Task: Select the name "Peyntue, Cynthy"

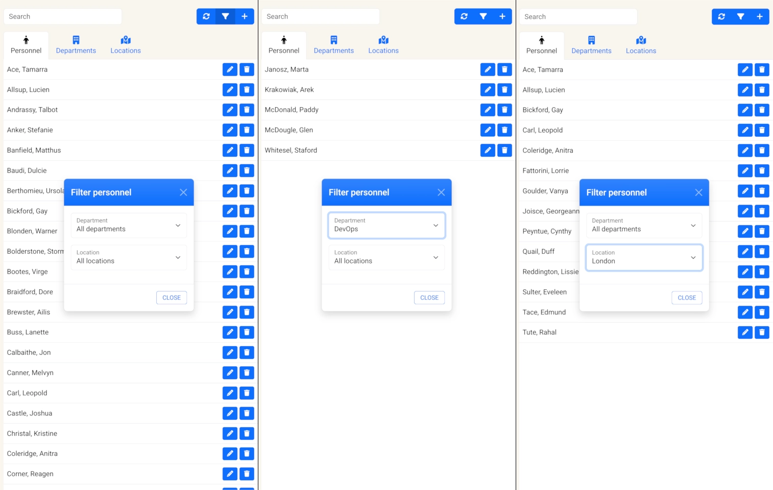Action: pyautogui.click(x=547, y=231)
